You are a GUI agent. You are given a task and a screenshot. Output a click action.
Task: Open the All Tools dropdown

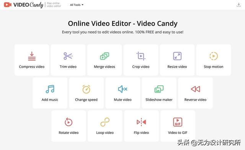(x=77, y=5)
